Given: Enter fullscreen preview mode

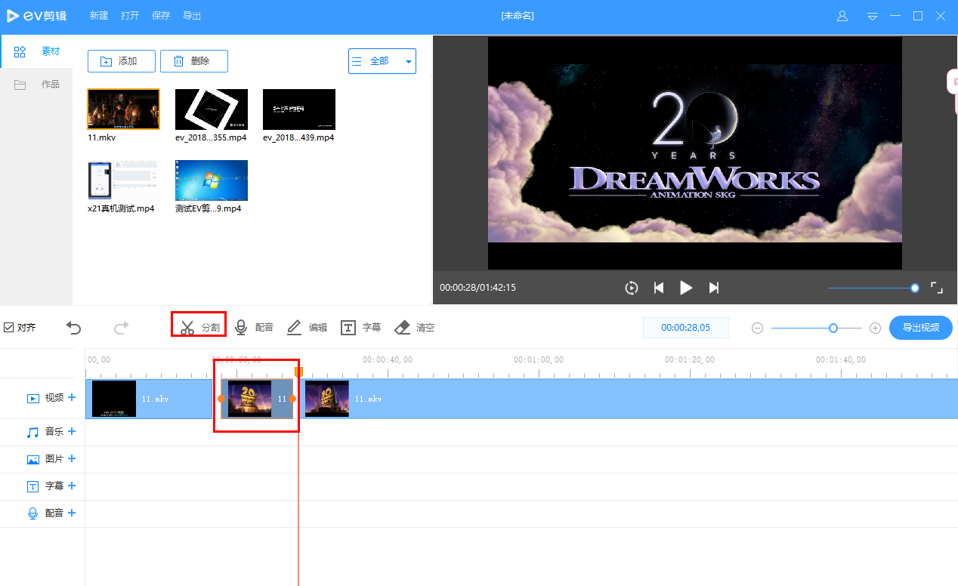Looking at the screenshot, I should pyautogui.click(x=936, y=288).
